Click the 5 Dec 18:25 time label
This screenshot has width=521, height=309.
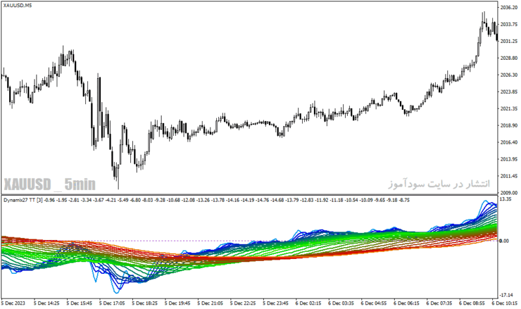[145, 303]
